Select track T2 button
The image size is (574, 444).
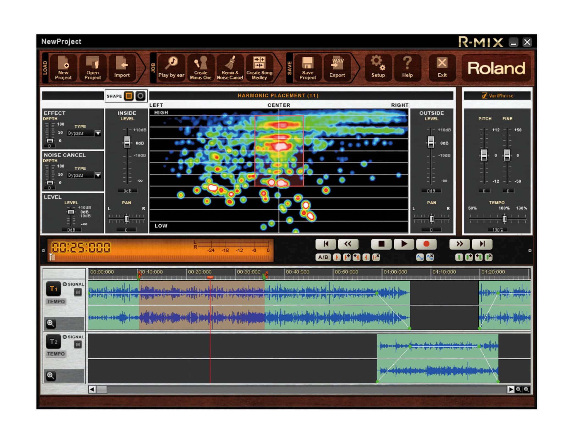point(53,342)
